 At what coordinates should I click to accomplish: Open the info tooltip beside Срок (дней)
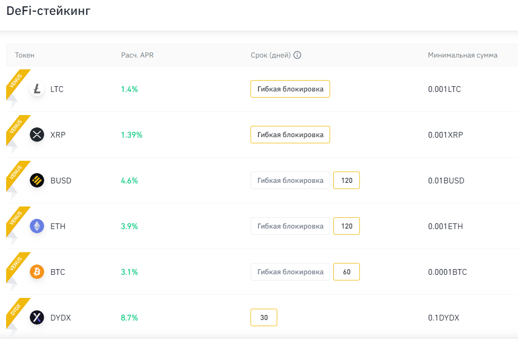297,54
